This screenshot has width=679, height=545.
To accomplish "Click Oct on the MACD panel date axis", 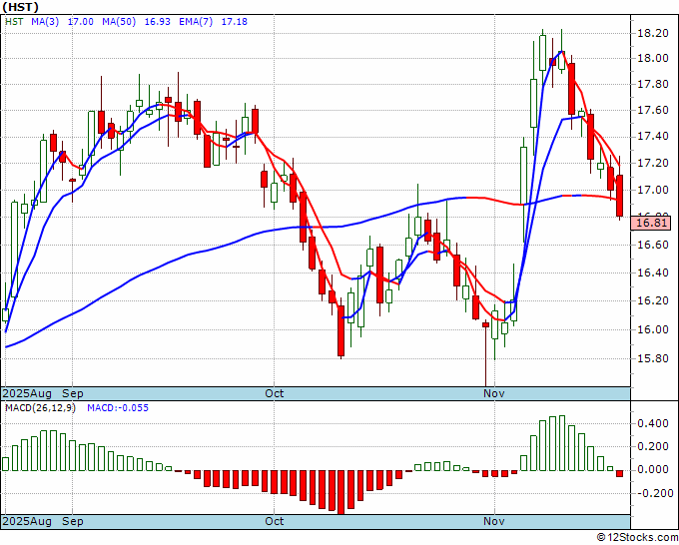I will 275,521.
